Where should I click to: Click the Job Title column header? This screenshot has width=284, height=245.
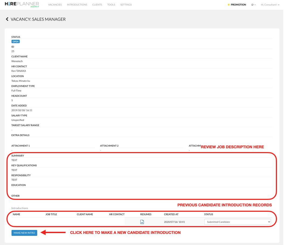(51, 214)
